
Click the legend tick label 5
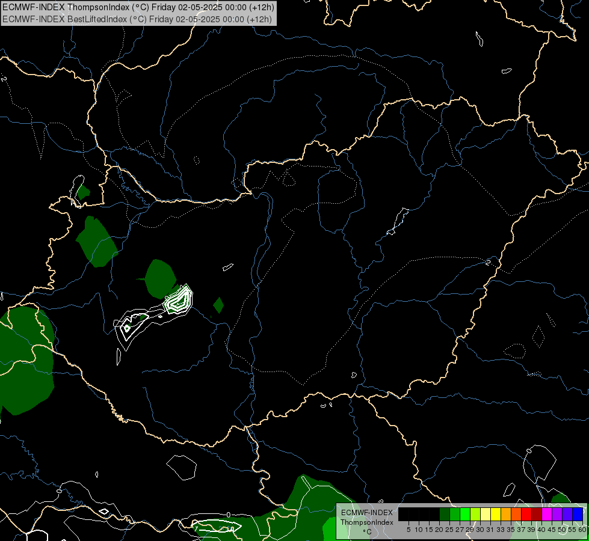409,530
